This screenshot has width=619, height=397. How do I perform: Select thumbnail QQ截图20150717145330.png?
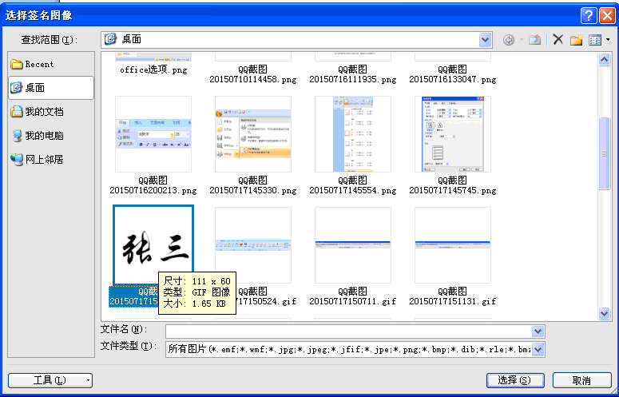253,134
